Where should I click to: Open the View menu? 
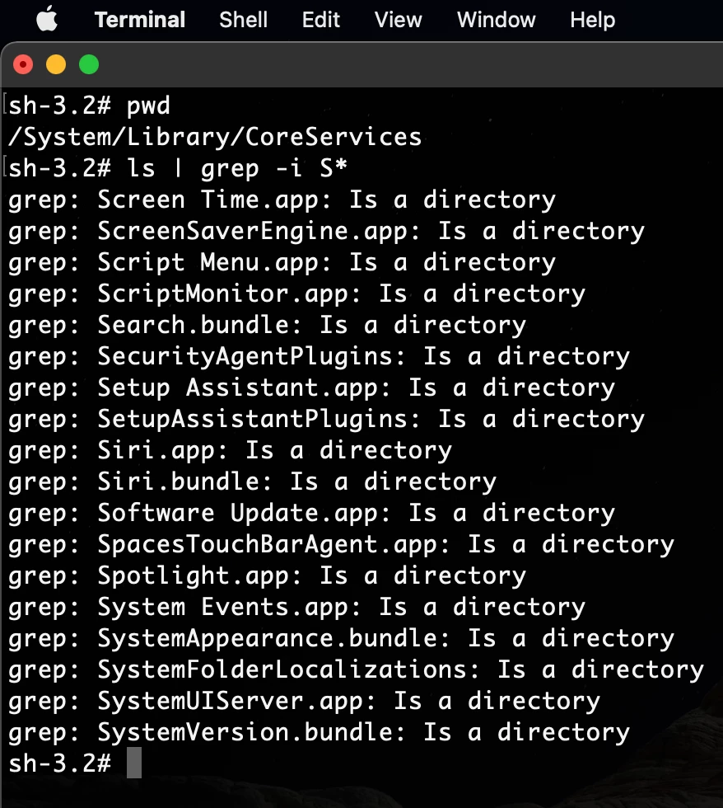point(399,20)
